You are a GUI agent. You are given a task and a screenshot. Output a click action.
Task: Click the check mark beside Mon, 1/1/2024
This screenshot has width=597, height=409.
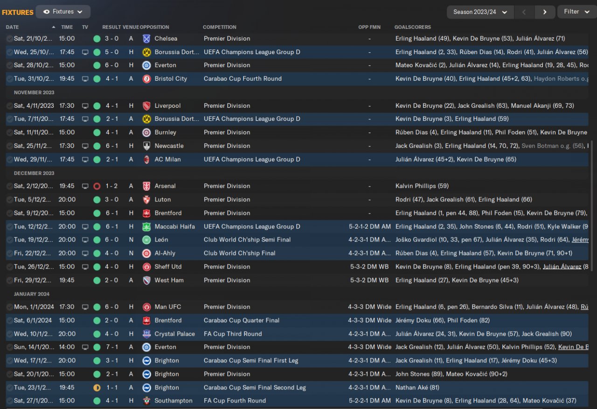click(9, 307)
